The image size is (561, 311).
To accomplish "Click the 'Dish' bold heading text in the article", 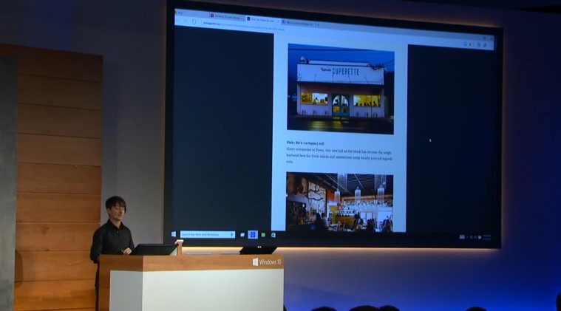I will point(290,143).
